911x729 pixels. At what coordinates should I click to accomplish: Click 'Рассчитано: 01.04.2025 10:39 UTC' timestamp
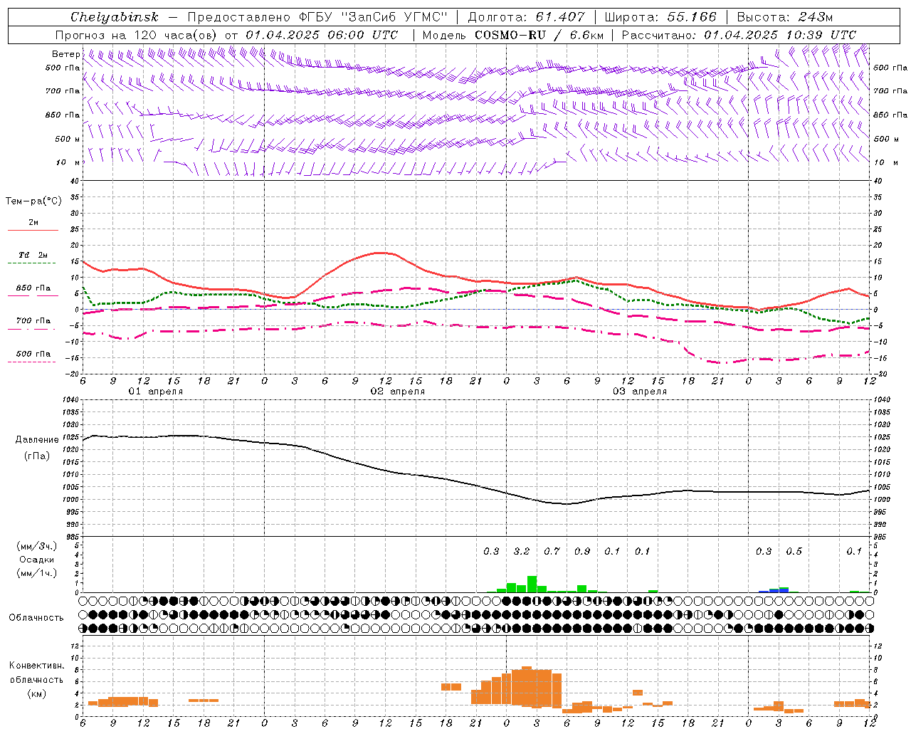[738, 35]
